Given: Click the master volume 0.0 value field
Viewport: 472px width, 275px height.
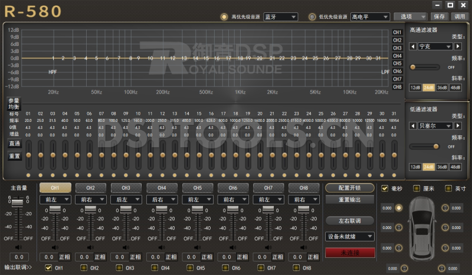Looking at the screenshot, I should 19,257.
